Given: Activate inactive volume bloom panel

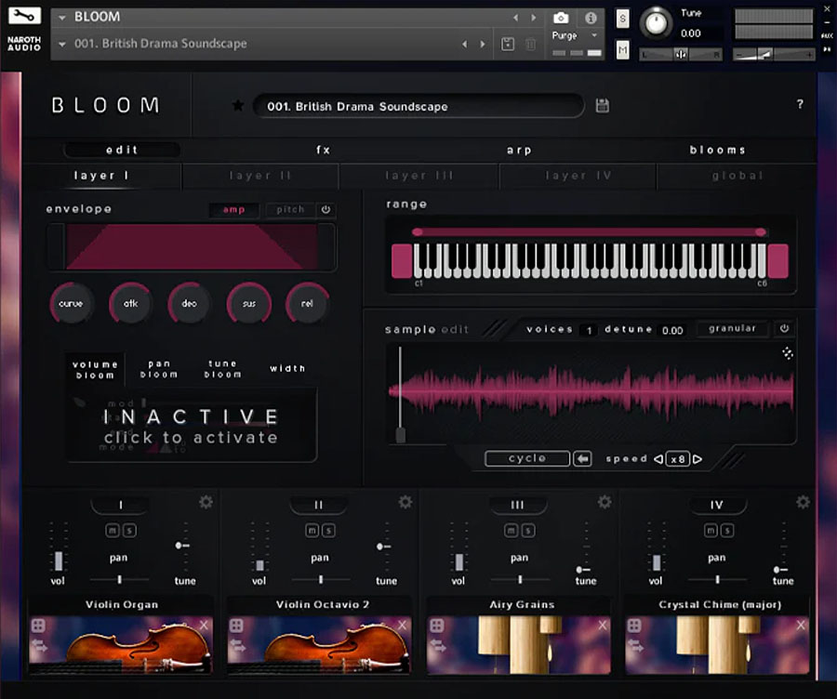Looking at the screenshot, I should click(191, 427).
